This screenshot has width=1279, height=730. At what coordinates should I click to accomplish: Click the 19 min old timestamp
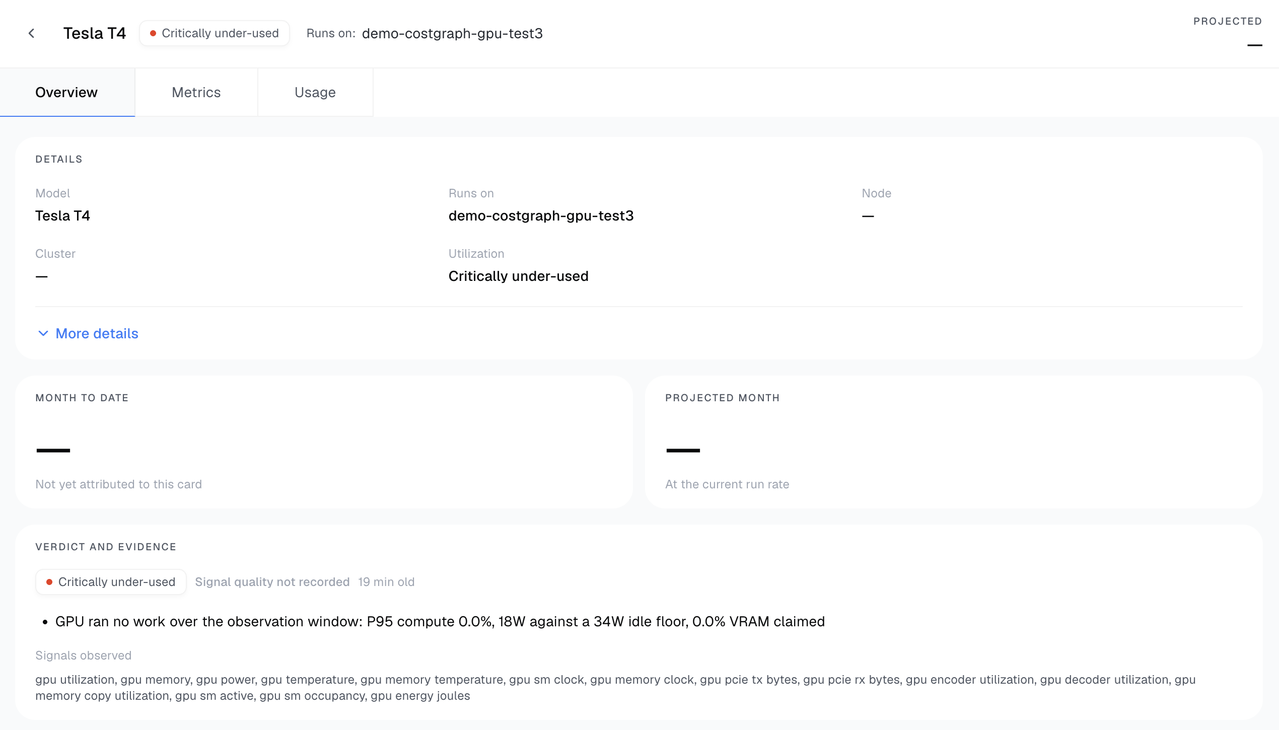click(x=386, y=582)
